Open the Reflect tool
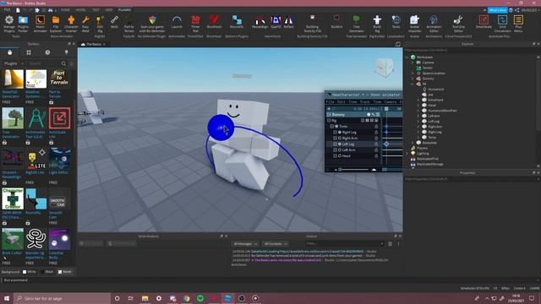The width and height of the screenshot is (541, 304). click(288, 22)
